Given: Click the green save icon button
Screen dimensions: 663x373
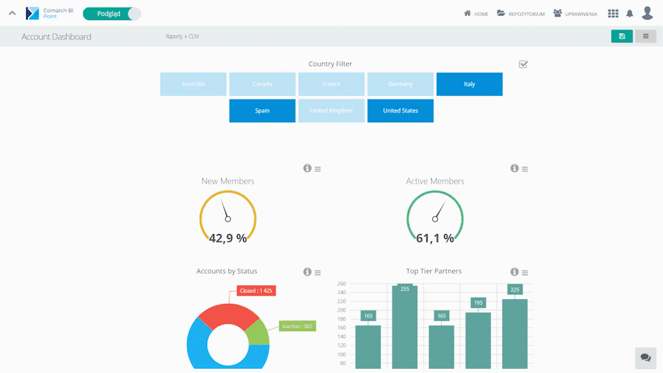Looking at the screenshot, I should coord(622,37).
